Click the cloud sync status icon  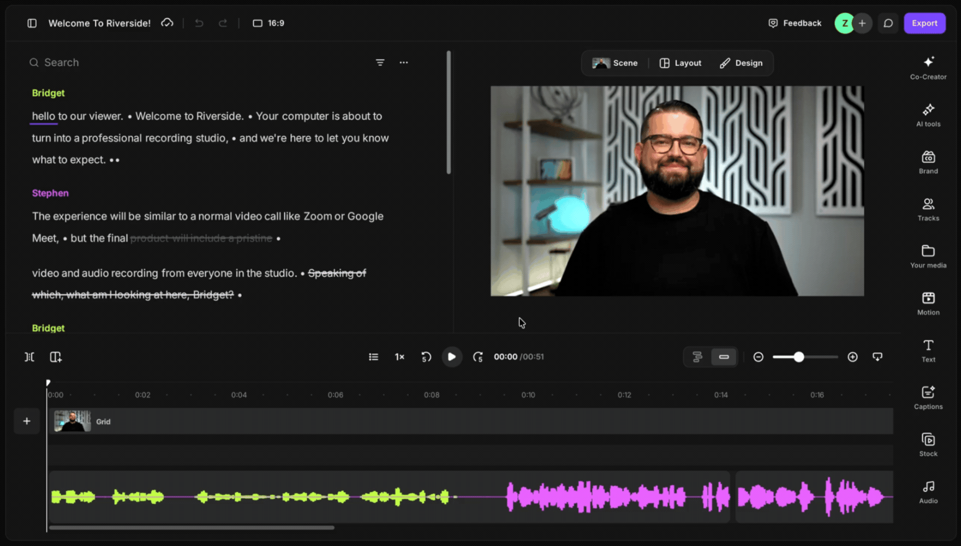[167, 23]
